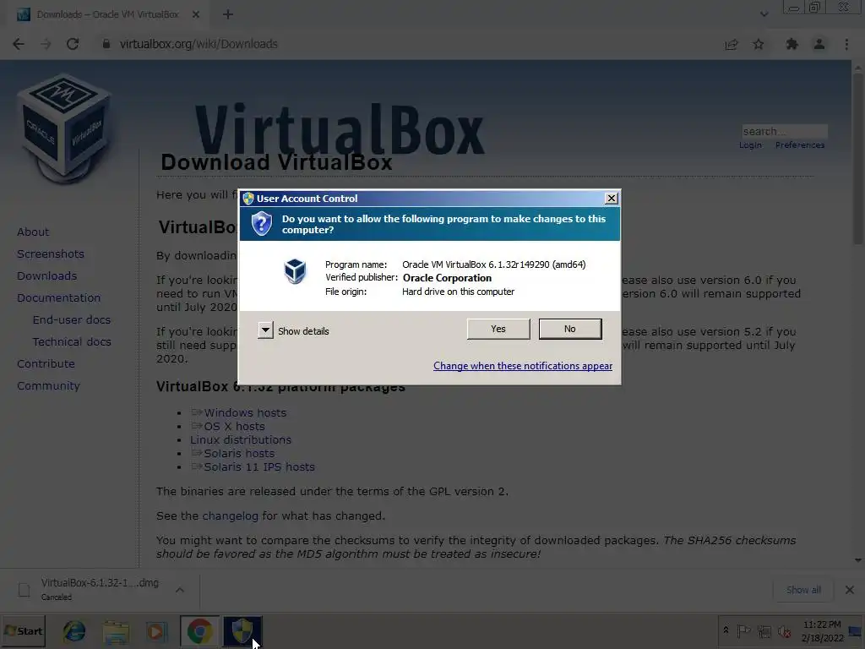Open Change when these notifications appear link

(522, 366)
